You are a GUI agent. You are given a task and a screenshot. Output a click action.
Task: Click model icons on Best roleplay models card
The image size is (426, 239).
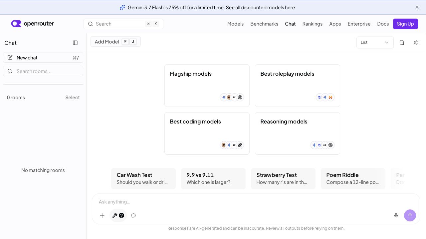325,97
